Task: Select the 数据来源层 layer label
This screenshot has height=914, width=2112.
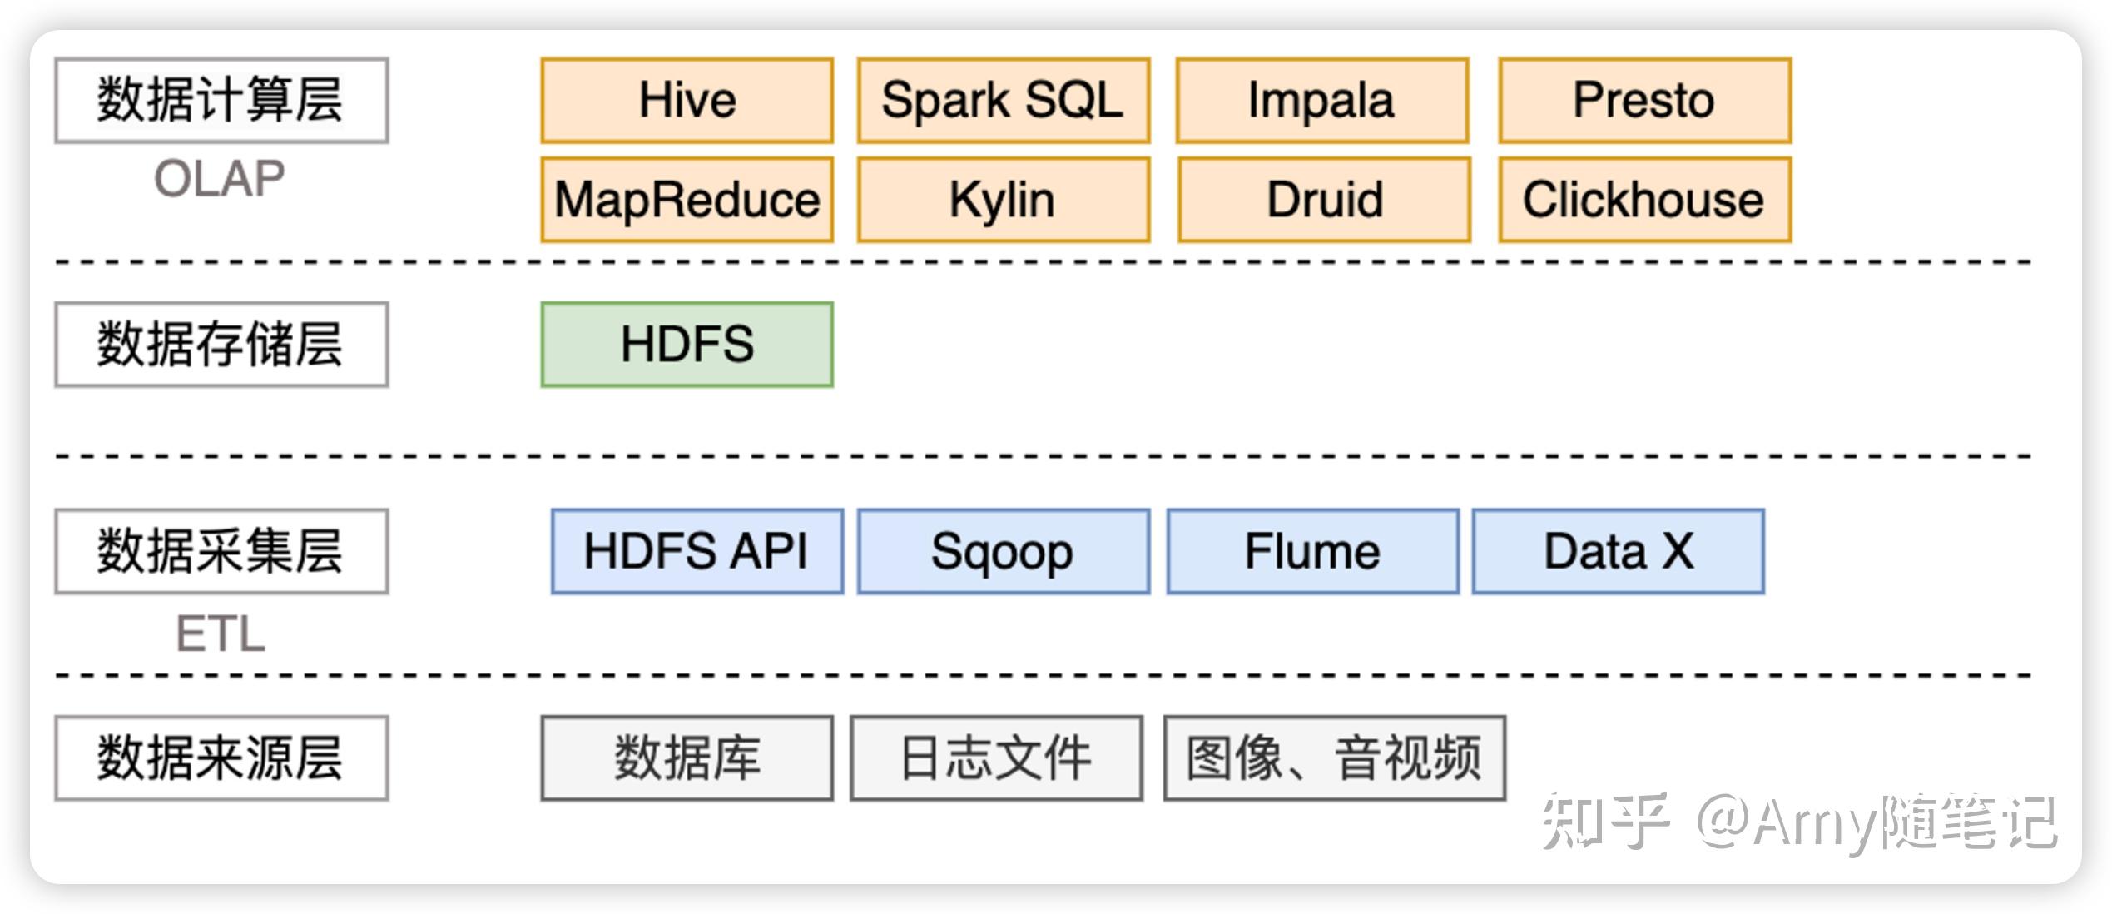Action: [222, 758]
